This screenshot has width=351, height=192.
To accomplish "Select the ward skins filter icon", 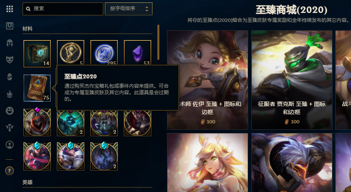I will tap(10, 77).
